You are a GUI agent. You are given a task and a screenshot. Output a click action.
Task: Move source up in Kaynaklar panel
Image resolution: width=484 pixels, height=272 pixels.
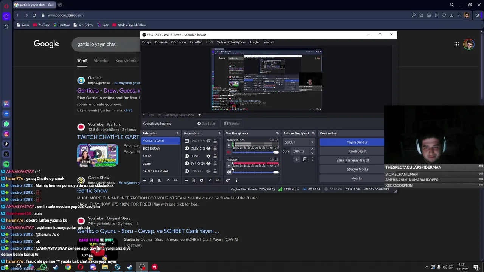pos(210,181)
